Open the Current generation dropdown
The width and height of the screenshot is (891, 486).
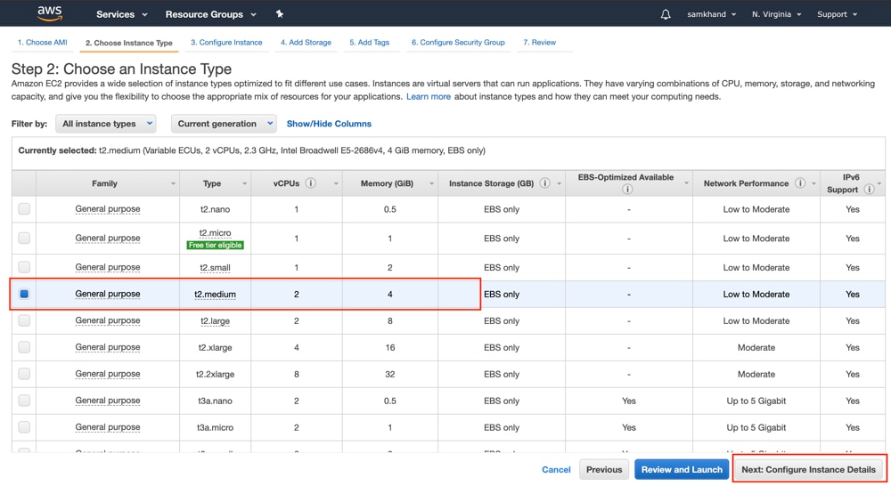click(223, 124)
